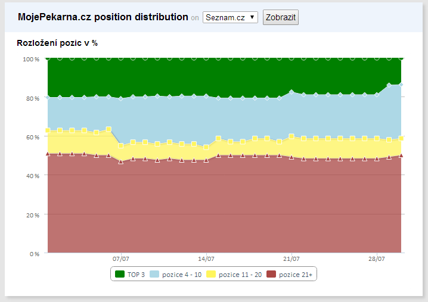
Task: Select the yellow square marker at 14/07
Action: tap(206, 147)
